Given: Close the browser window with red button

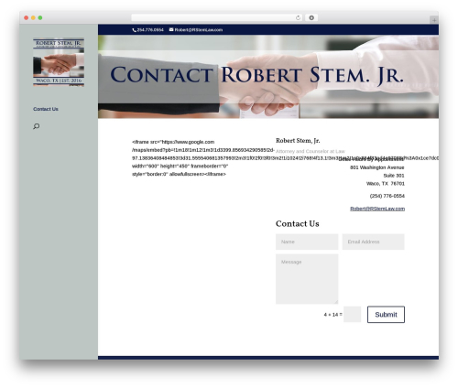Looking at the screenshot, I should click(x=27, y=17).
